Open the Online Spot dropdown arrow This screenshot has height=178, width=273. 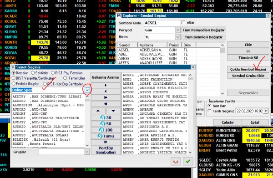click(87, 90)
